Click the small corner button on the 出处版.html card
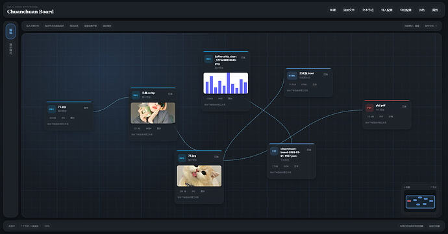The width and height of the screenshot is (448, 234). [326, 75]
